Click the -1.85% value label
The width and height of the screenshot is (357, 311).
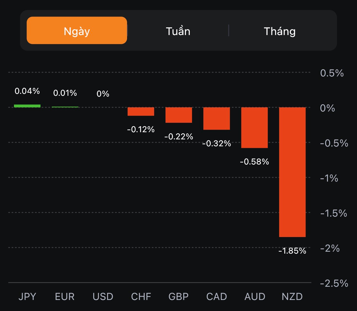click(292, 251)
